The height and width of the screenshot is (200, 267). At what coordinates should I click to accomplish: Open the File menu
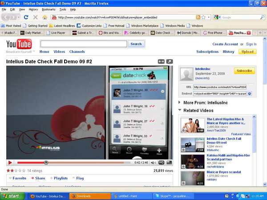4,9
